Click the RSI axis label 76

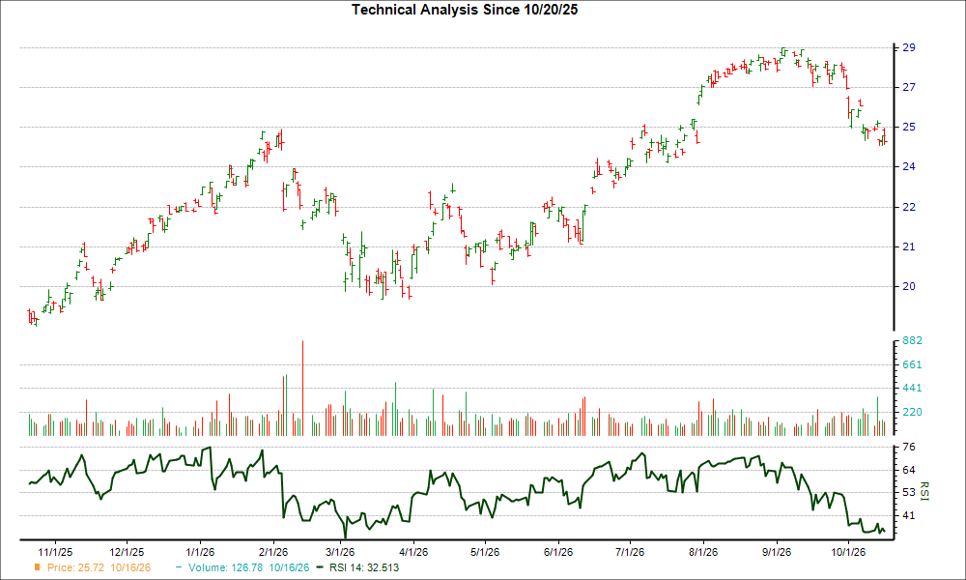909,447
